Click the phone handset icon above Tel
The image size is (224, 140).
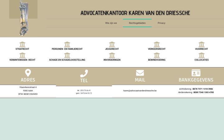tap(84, 73)
